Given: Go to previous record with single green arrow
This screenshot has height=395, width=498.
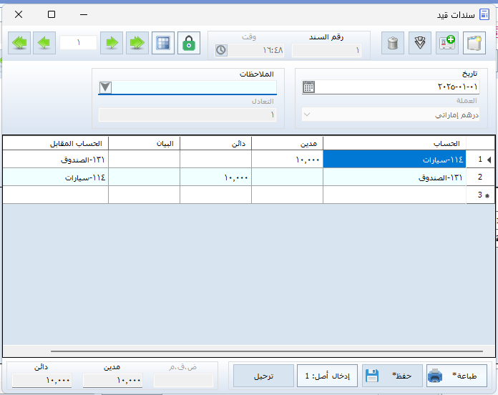Looking at the screenshot, I should click(x=44, y=43).
